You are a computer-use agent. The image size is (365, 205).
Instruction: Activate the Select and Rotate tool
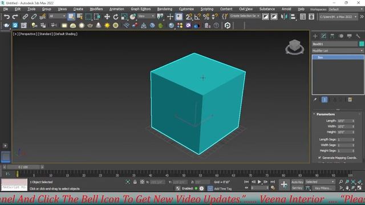pos(115,17)
